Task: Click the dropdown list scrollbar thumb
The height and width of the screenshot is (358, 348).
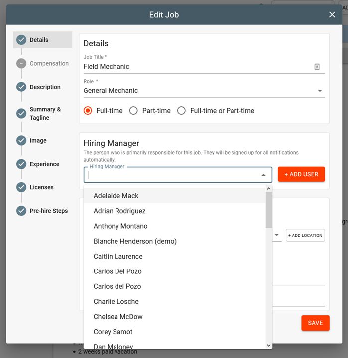Action: tap(269, 210)
